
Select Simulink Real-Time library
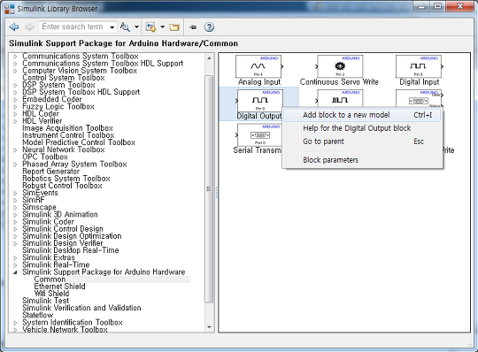[56, 265]
